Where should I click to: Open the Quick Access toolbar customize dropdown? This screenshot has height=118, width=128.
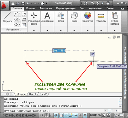46,4
